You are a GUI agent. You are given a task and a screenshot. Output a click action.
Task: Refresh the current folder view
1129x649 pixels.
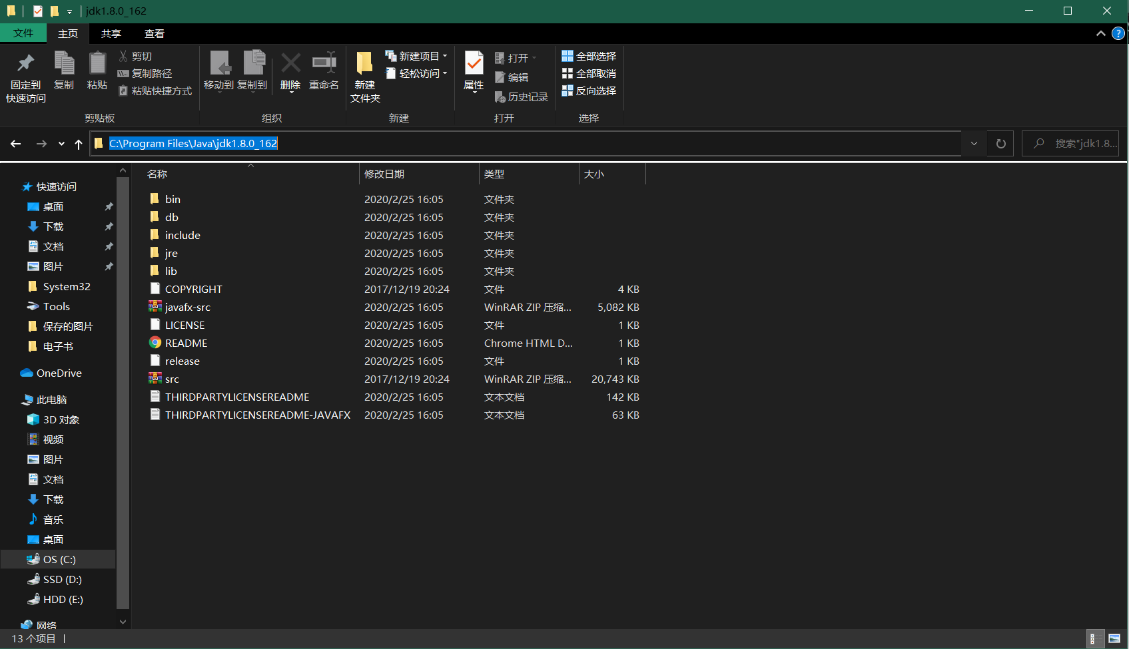(x=1000, y=144)
